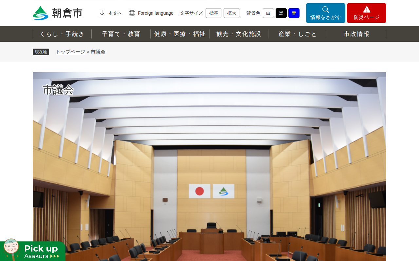Open the 健康・医療・福祉 menu
The height and width of the screenshot is (261, 419).
tap(180, 34)
